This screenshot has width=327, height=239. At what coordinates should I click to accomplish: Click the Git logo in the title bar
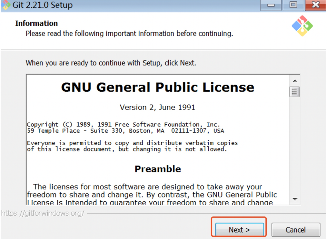coord(5,5)
